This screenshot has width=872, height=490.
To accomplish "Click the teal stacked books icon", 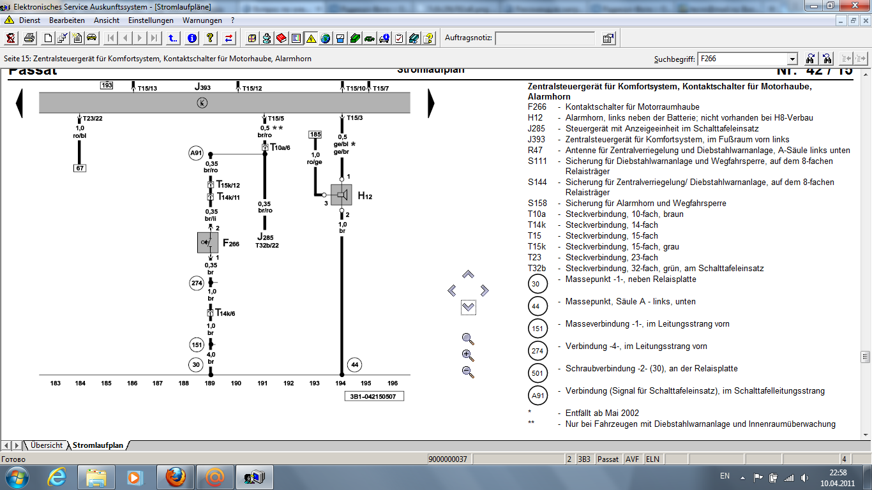I will (414, 38).
